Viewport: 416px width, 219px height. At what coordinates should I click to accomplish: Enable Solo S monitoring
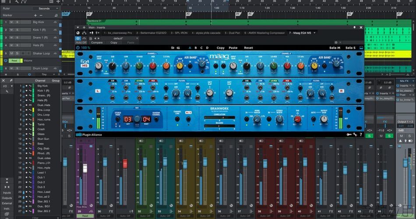[x=350, y=48]
